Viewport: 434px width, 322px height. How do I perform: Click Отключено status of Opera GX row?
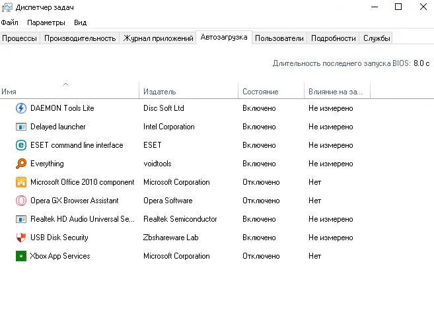(x=261, y=201)
